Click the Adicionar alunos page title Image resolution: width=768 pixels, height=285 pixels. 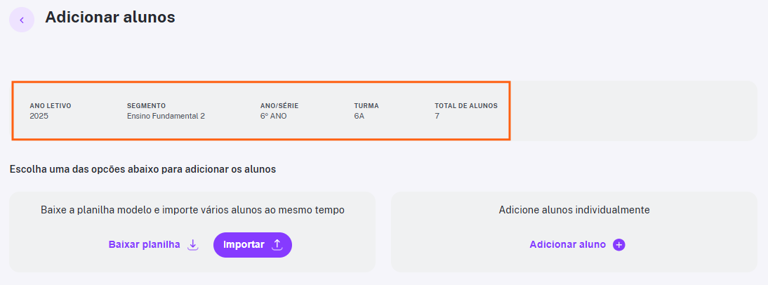[110, 18]
